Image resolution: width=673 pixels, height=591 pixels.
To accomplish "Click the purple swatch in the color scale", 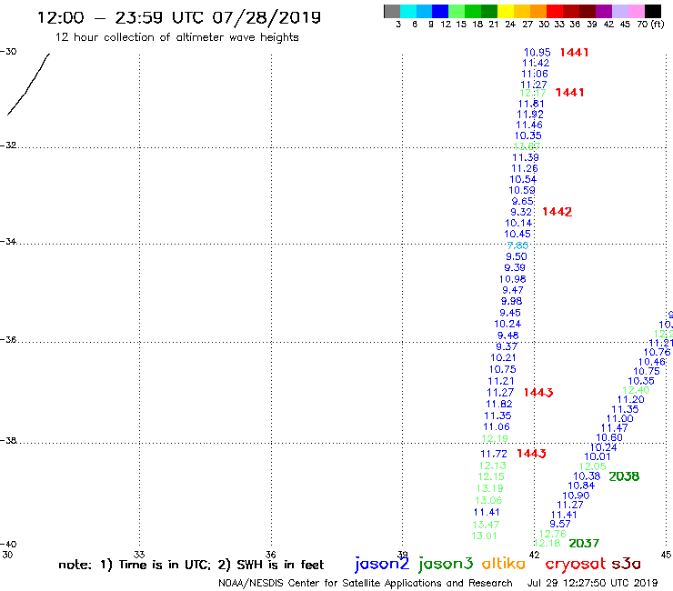I will 604,11.
